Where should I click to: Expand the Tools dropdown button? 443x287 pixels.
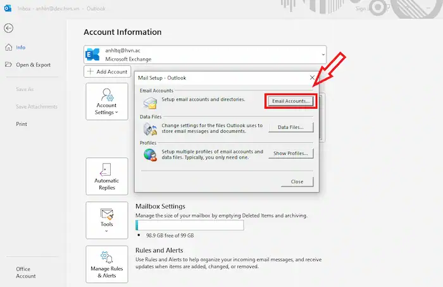(107, 220)
